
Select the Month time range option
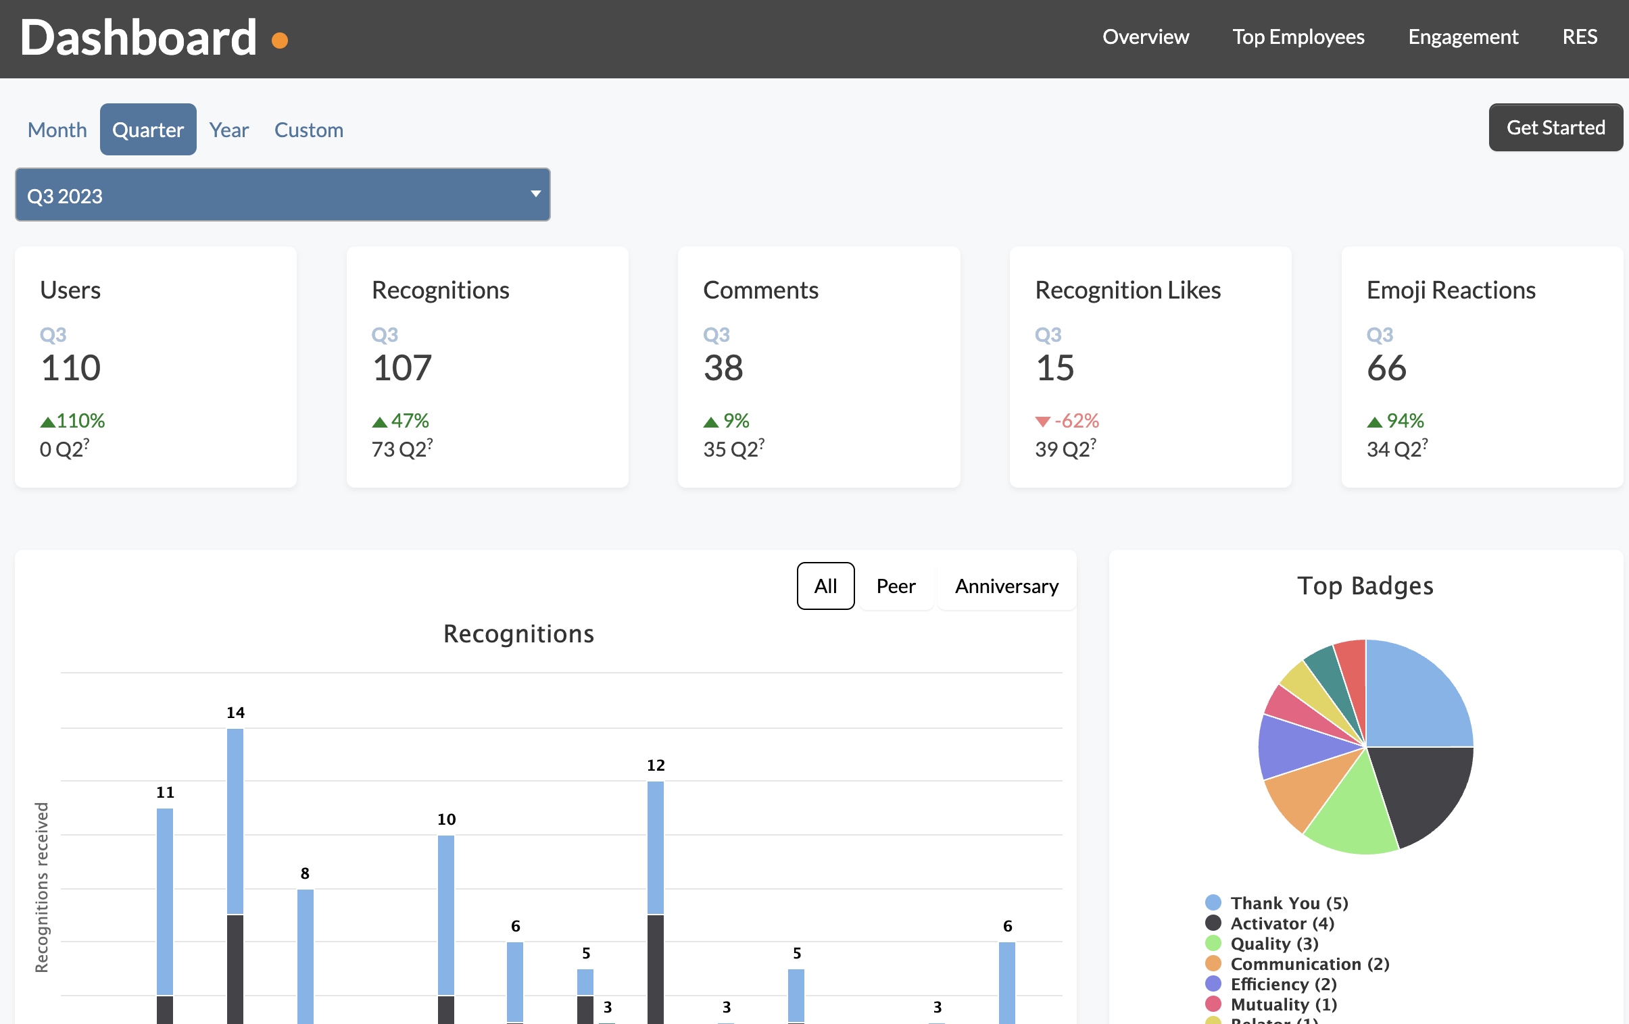tap(57, 129)
